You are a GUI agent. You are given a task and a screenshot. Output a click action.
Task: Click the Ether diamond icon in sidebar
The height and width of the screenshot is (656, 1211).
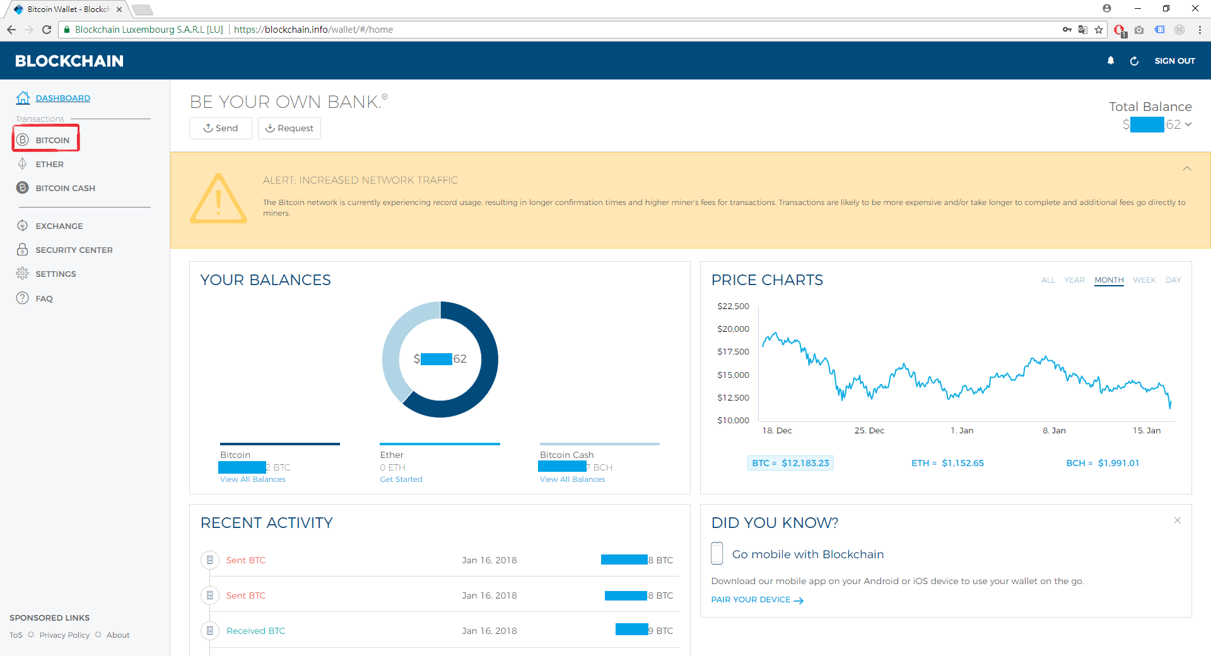23,164
